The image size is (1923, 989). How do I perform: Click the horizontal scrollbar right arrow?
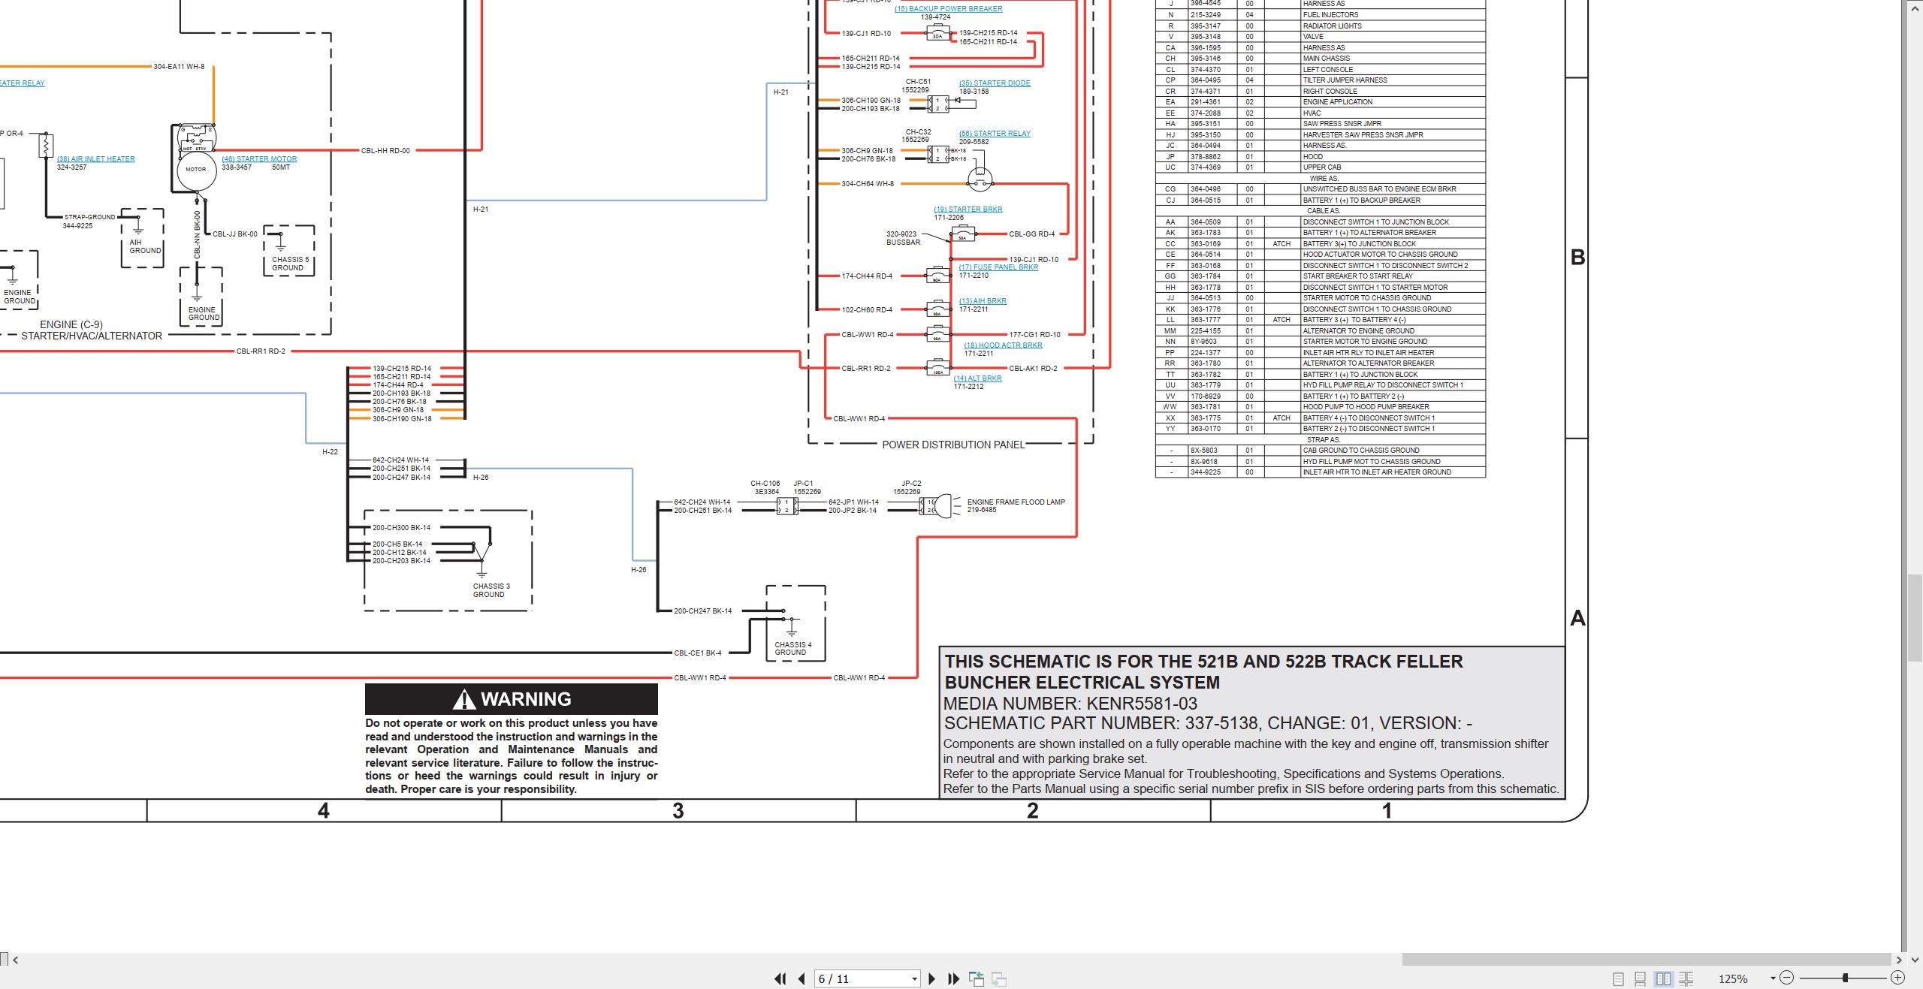click(x=1899, y=960)
